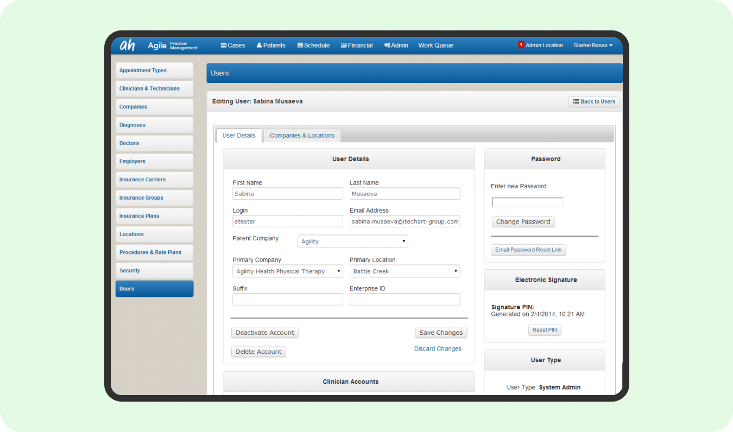
Task: Click the 'Generated on 2/4/2014, 10:21 AM' text
Action: [x=538, y=314]
